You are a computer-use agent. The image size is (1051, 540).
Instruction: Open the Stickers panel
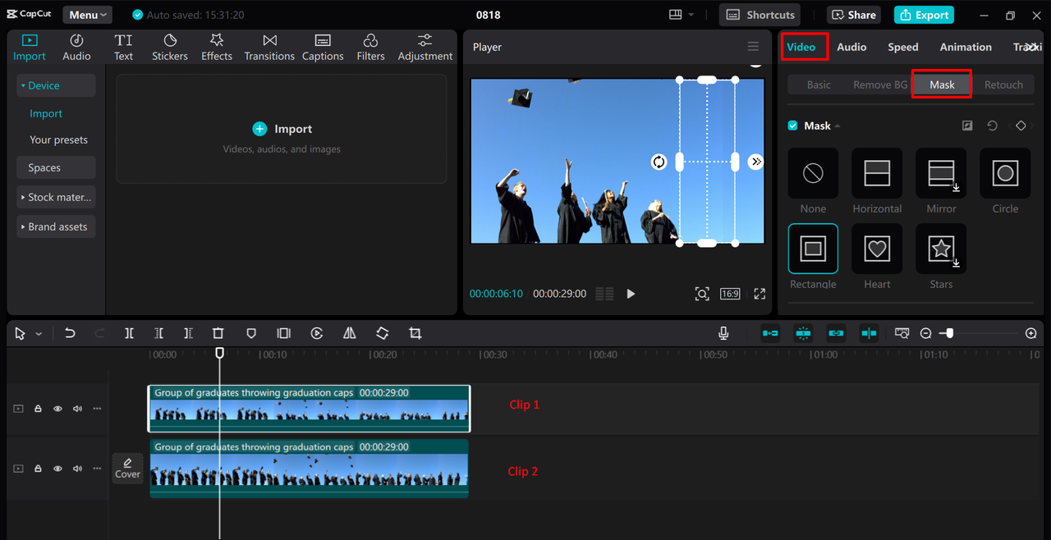coord(170,48)
